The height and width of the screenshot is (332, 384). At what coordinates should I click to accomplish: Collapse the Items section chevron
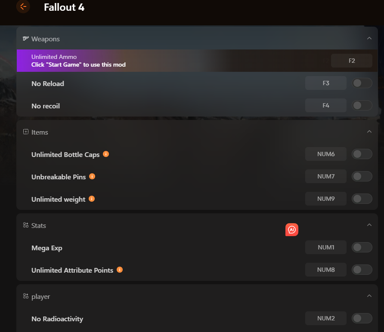[x=369, y=132]
